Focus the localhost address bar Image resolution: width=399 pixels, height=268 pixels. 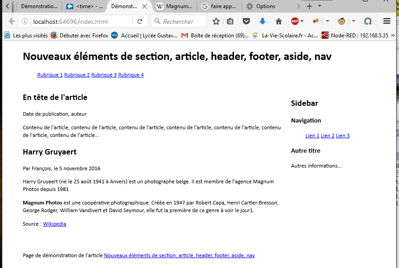82,22
